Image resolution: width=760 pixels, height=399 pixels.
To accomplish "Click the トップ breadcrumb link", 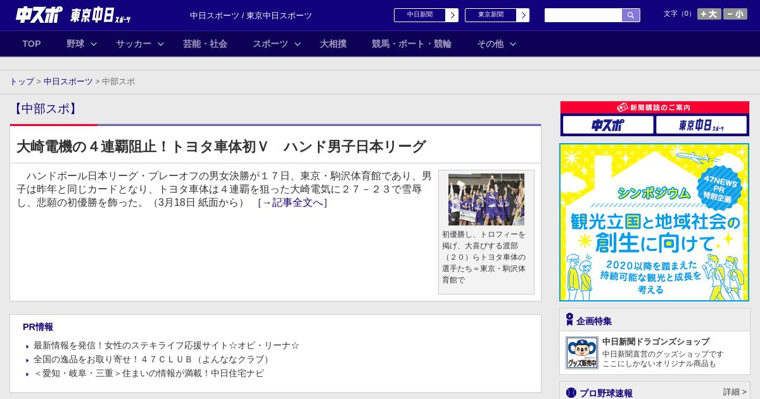I will click(22, 82).
